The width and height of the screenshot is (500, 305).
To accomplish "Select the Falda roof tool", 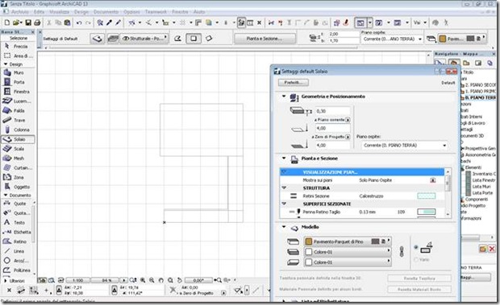I will [18, 111].
